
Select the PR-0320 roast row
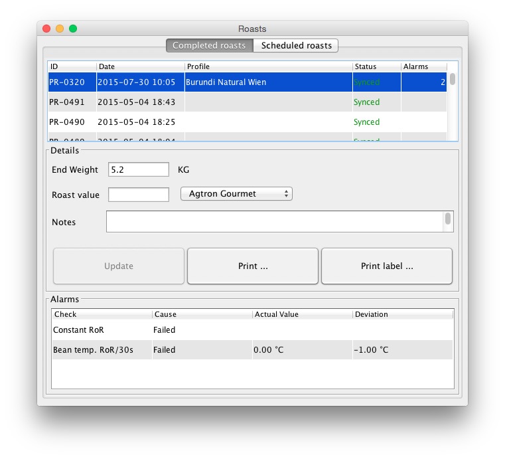coord(248,82)
